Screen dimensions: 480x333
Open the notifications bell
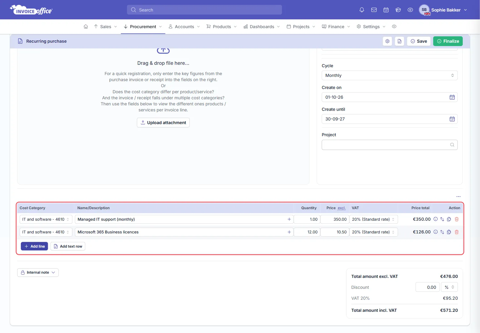coord(362,10)
